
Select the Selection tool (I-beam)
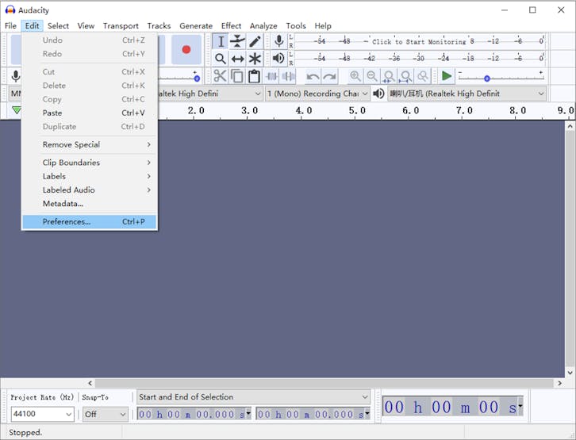pos(221,41)
